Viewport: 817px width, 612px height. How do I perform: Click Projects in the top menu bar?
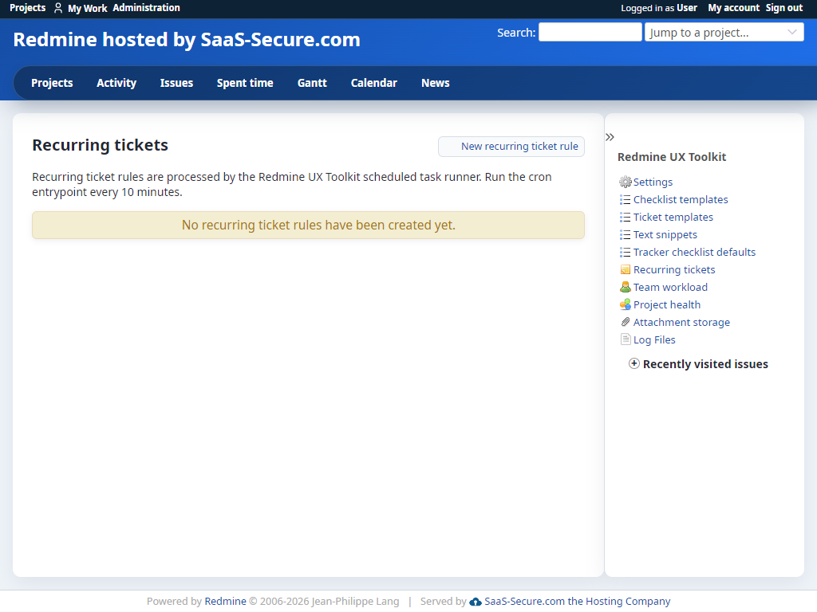[28, 8]
